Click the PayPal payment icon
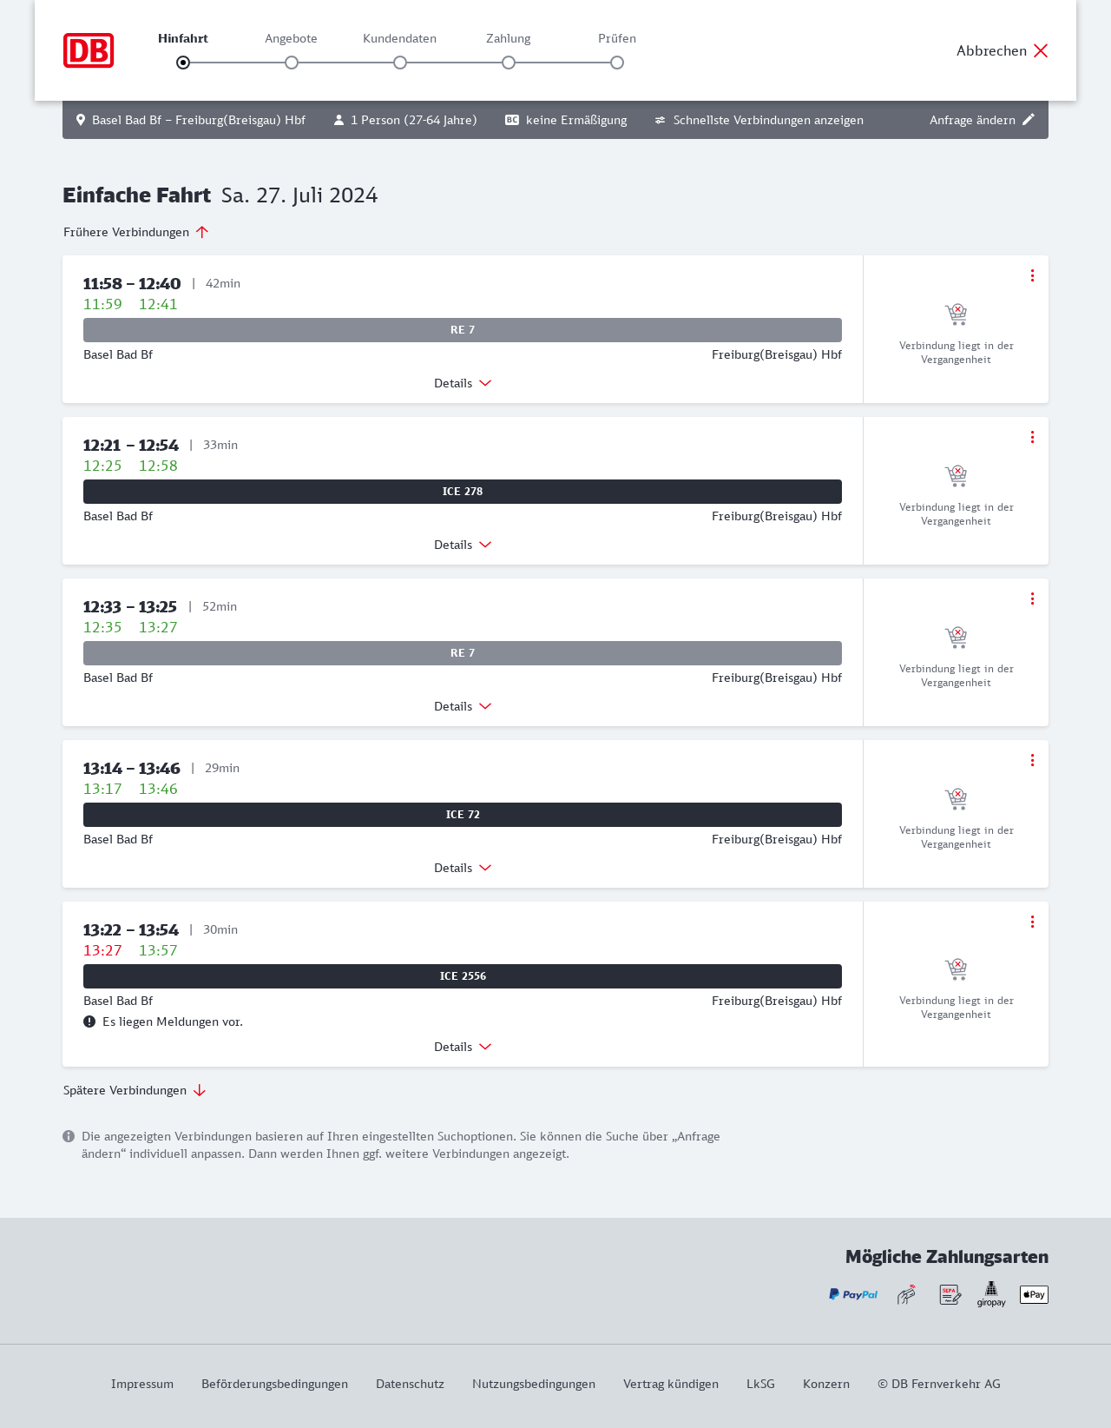The image size is (1111, 1428). pyautogui.click(x=853, y=1294)
